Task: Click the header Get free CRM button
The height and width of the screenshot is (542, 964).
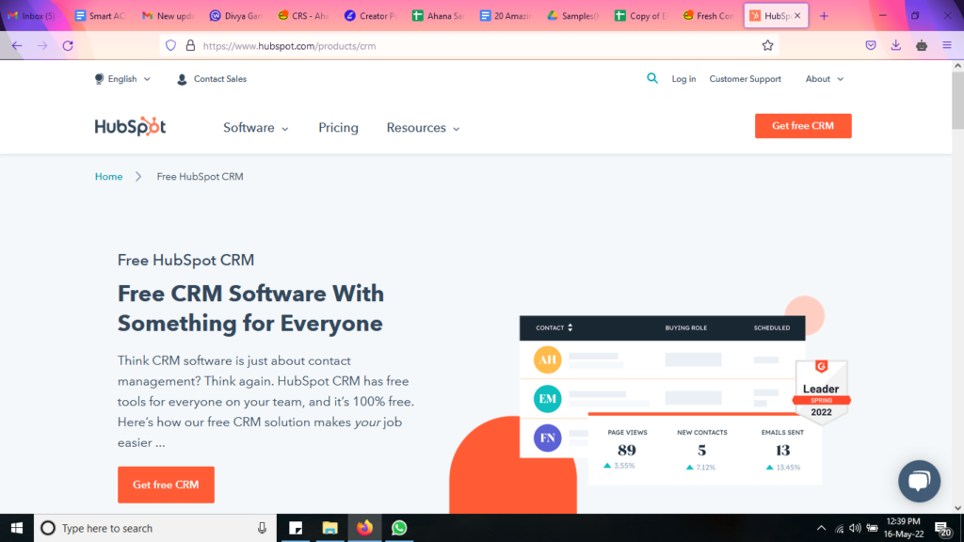Action: (803, 126)
